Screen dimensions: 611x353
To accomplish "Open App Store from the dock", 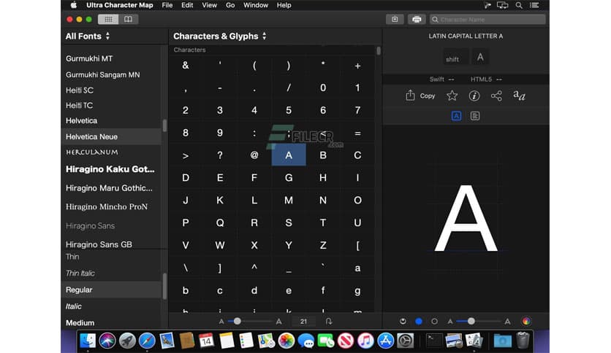I will [385, 341].
